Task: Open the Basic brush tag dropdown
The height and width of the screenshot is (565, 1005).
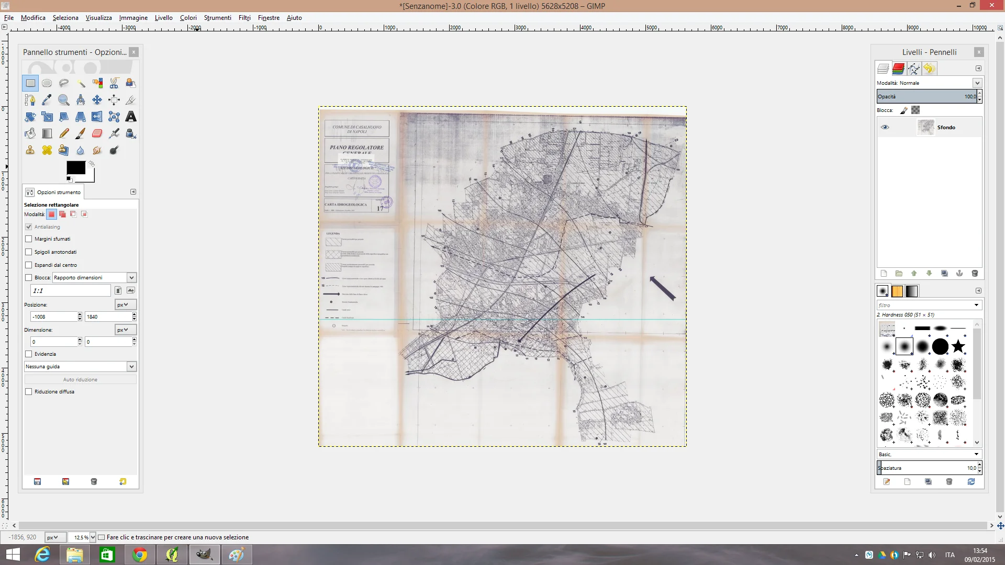Action: click(929, 454)
